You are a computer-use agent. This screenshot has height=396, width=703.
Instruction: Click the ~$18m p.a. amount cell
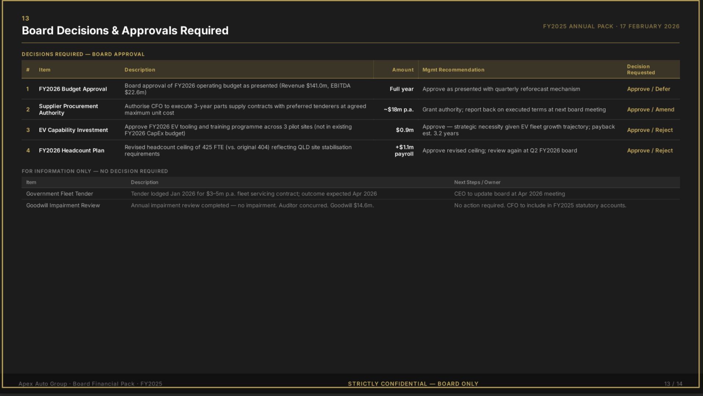pyautogui.click(x=399, y=109)
